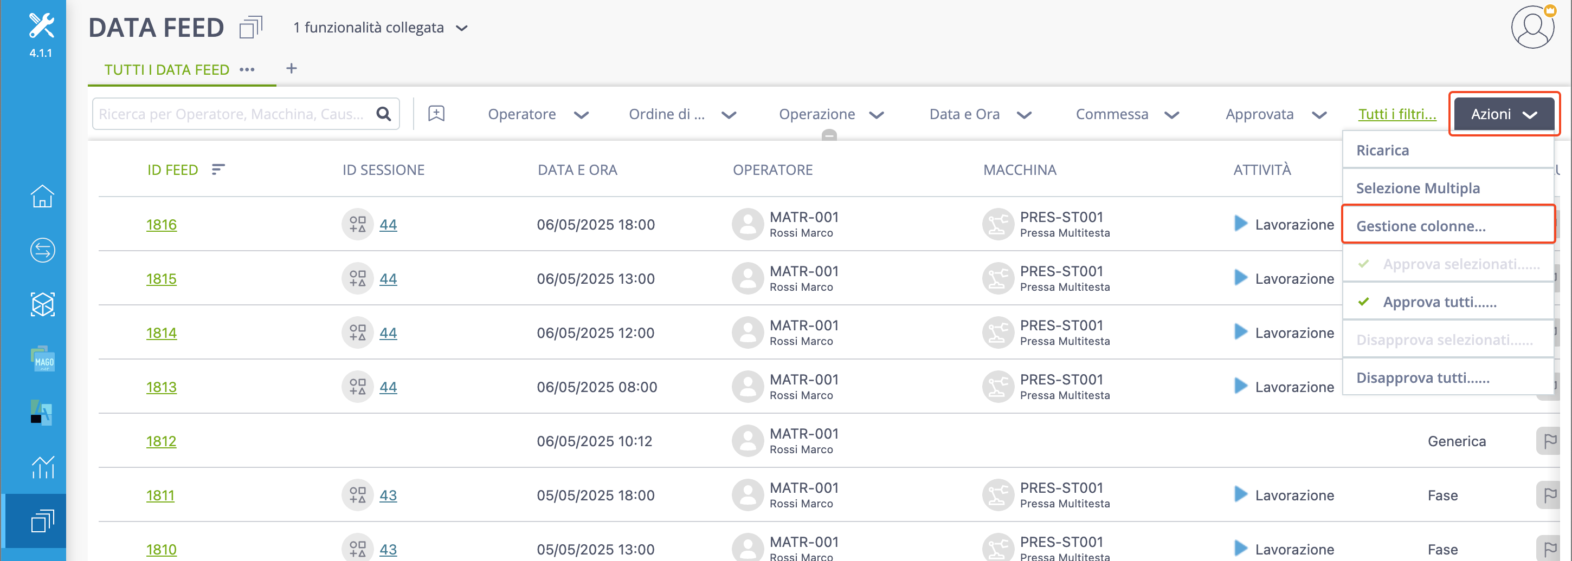Click the Fase cell in row 1811
This screenshot has width=1572, height=561.
(1442, 495)
